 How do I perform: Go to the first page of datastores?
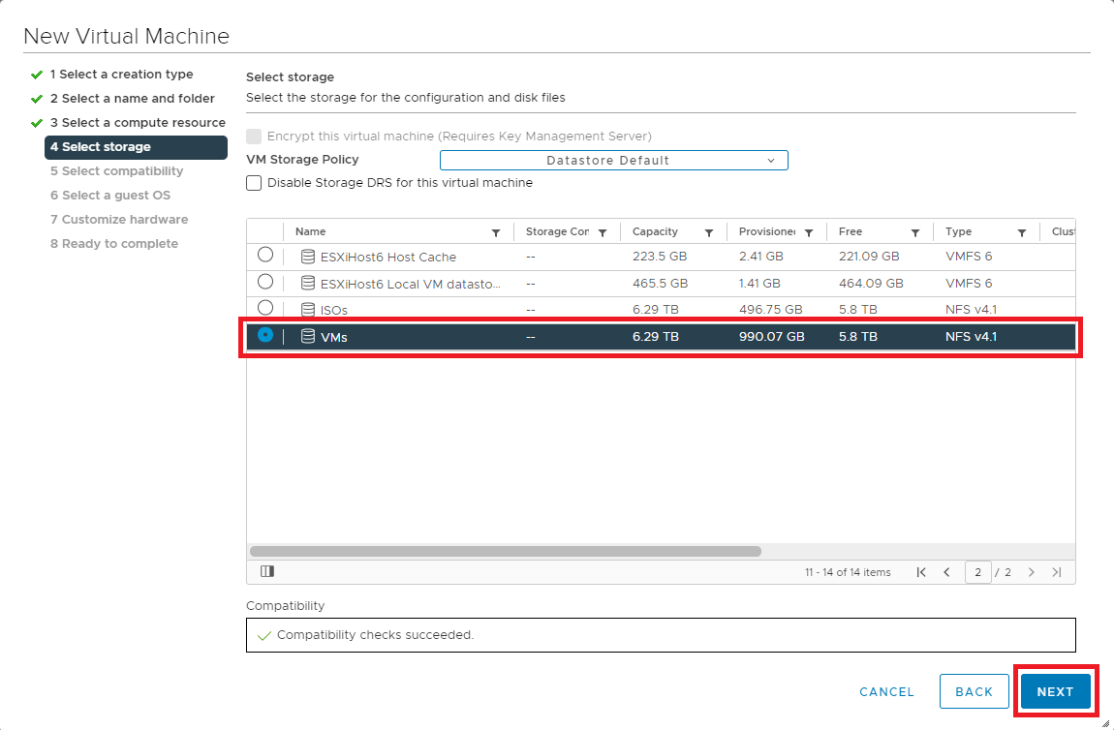coord(921,572)
